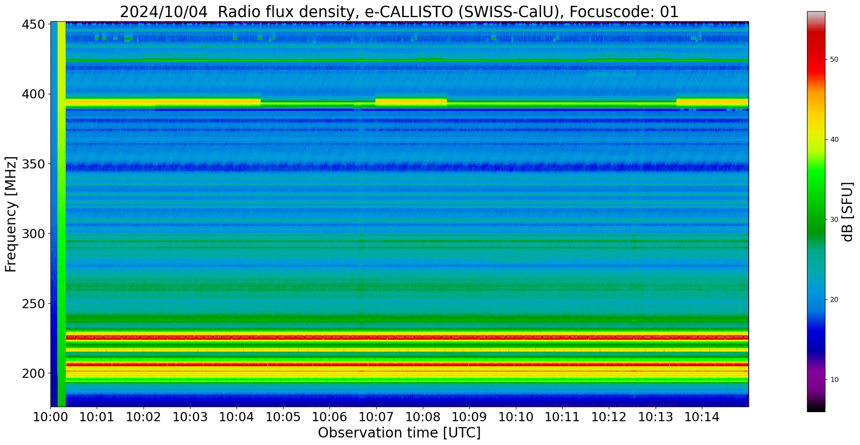Image resolution: width=860 pixels, height=445 pixels.
Task: Click the 10:02 time tick label
Action: tap(144, 417)
